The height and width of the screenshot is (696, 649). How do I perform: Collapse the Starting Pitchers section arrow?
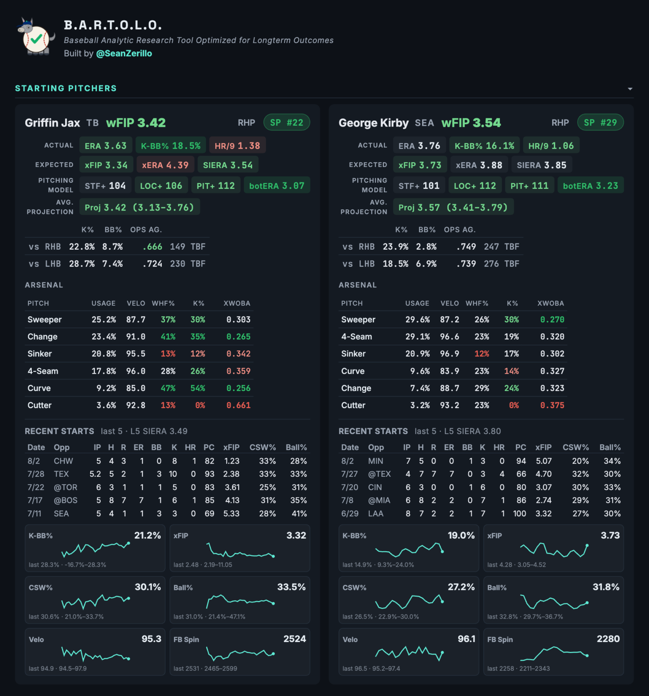[x=630, y=89]
